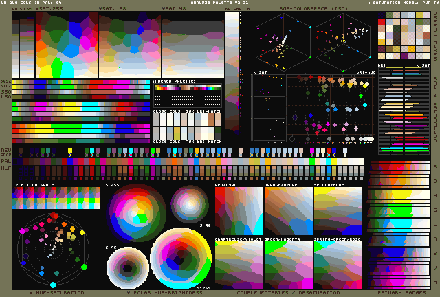Click the green diamond on the hue-saturation hexagon
The height and width of the screenshot is (297, 440).
(84, 267)
